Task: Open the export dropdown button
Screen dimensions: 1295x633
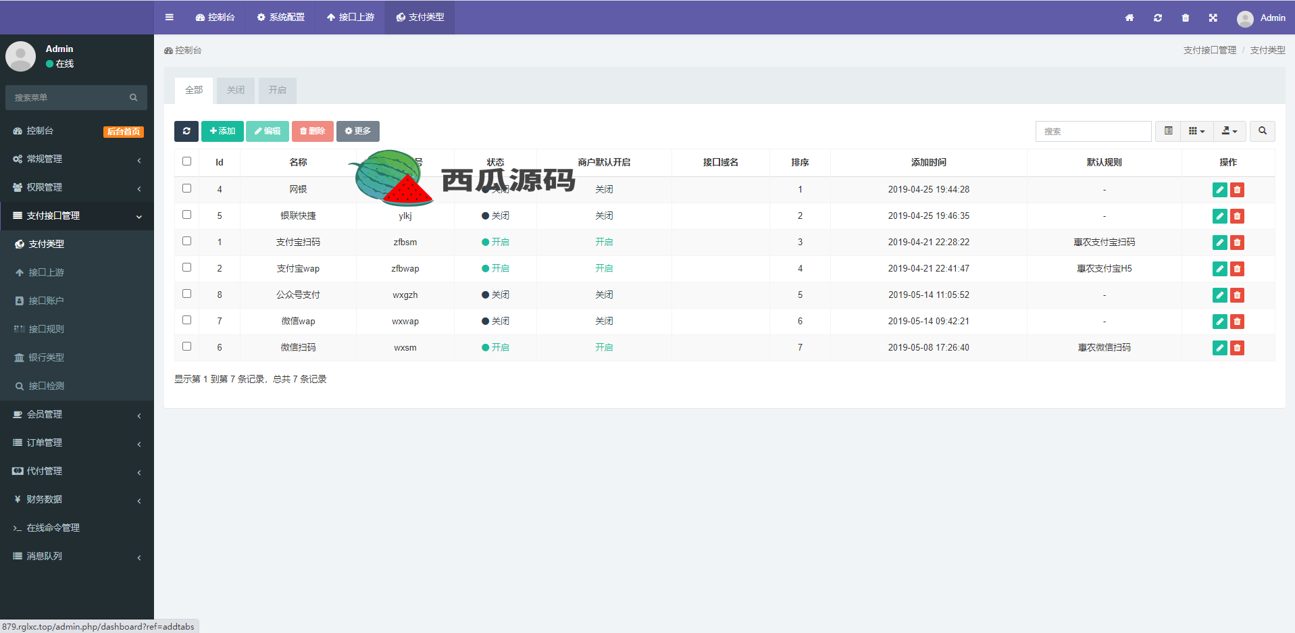Action: click(x=1229, y=131)
